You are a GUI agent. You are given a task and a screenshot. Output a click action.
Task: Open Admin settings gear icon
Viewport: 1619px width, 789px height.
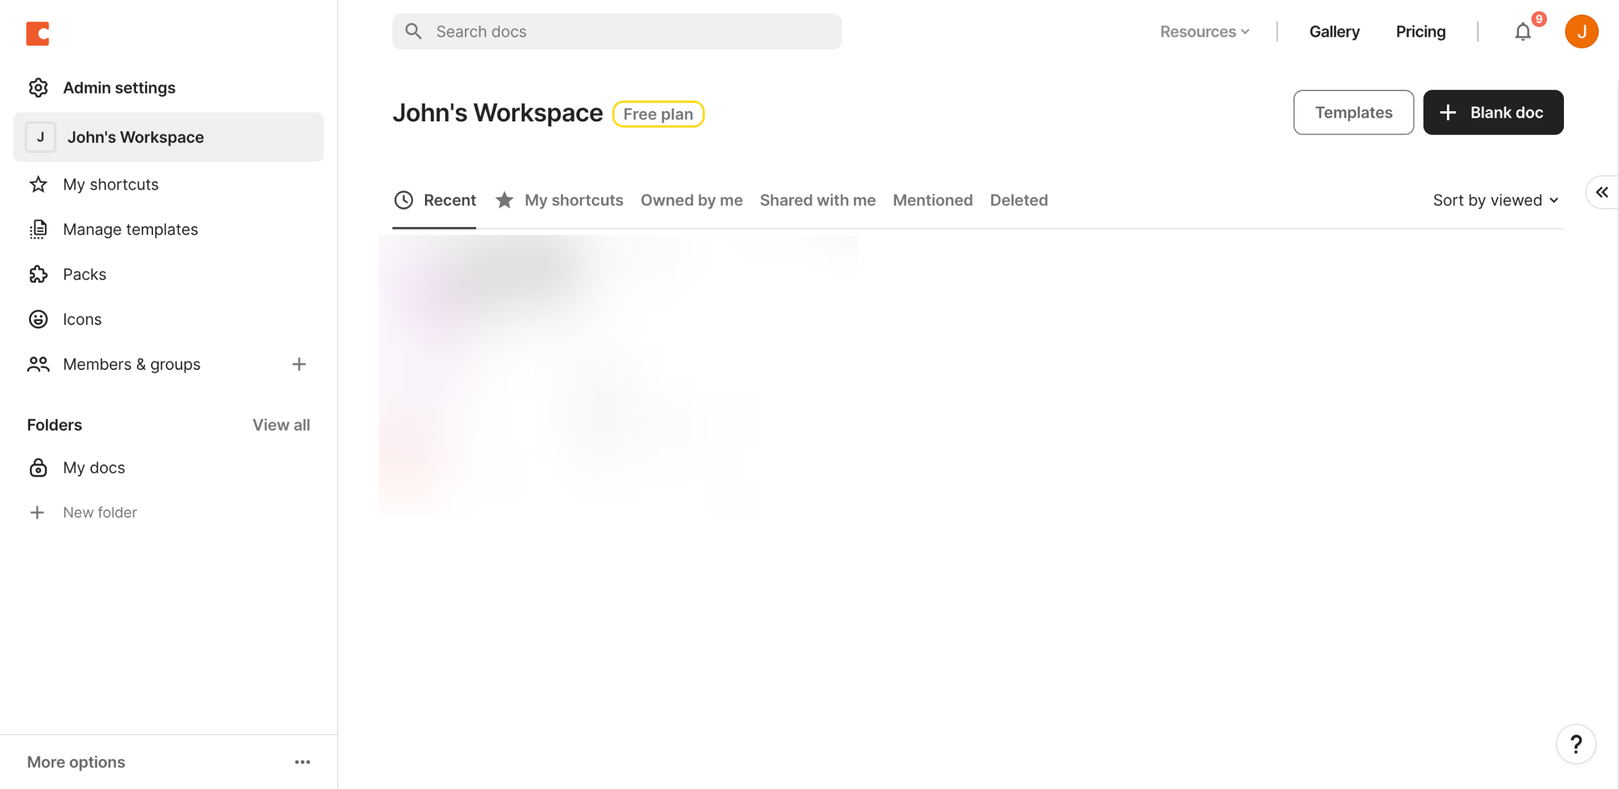click(x=38, y=87)
